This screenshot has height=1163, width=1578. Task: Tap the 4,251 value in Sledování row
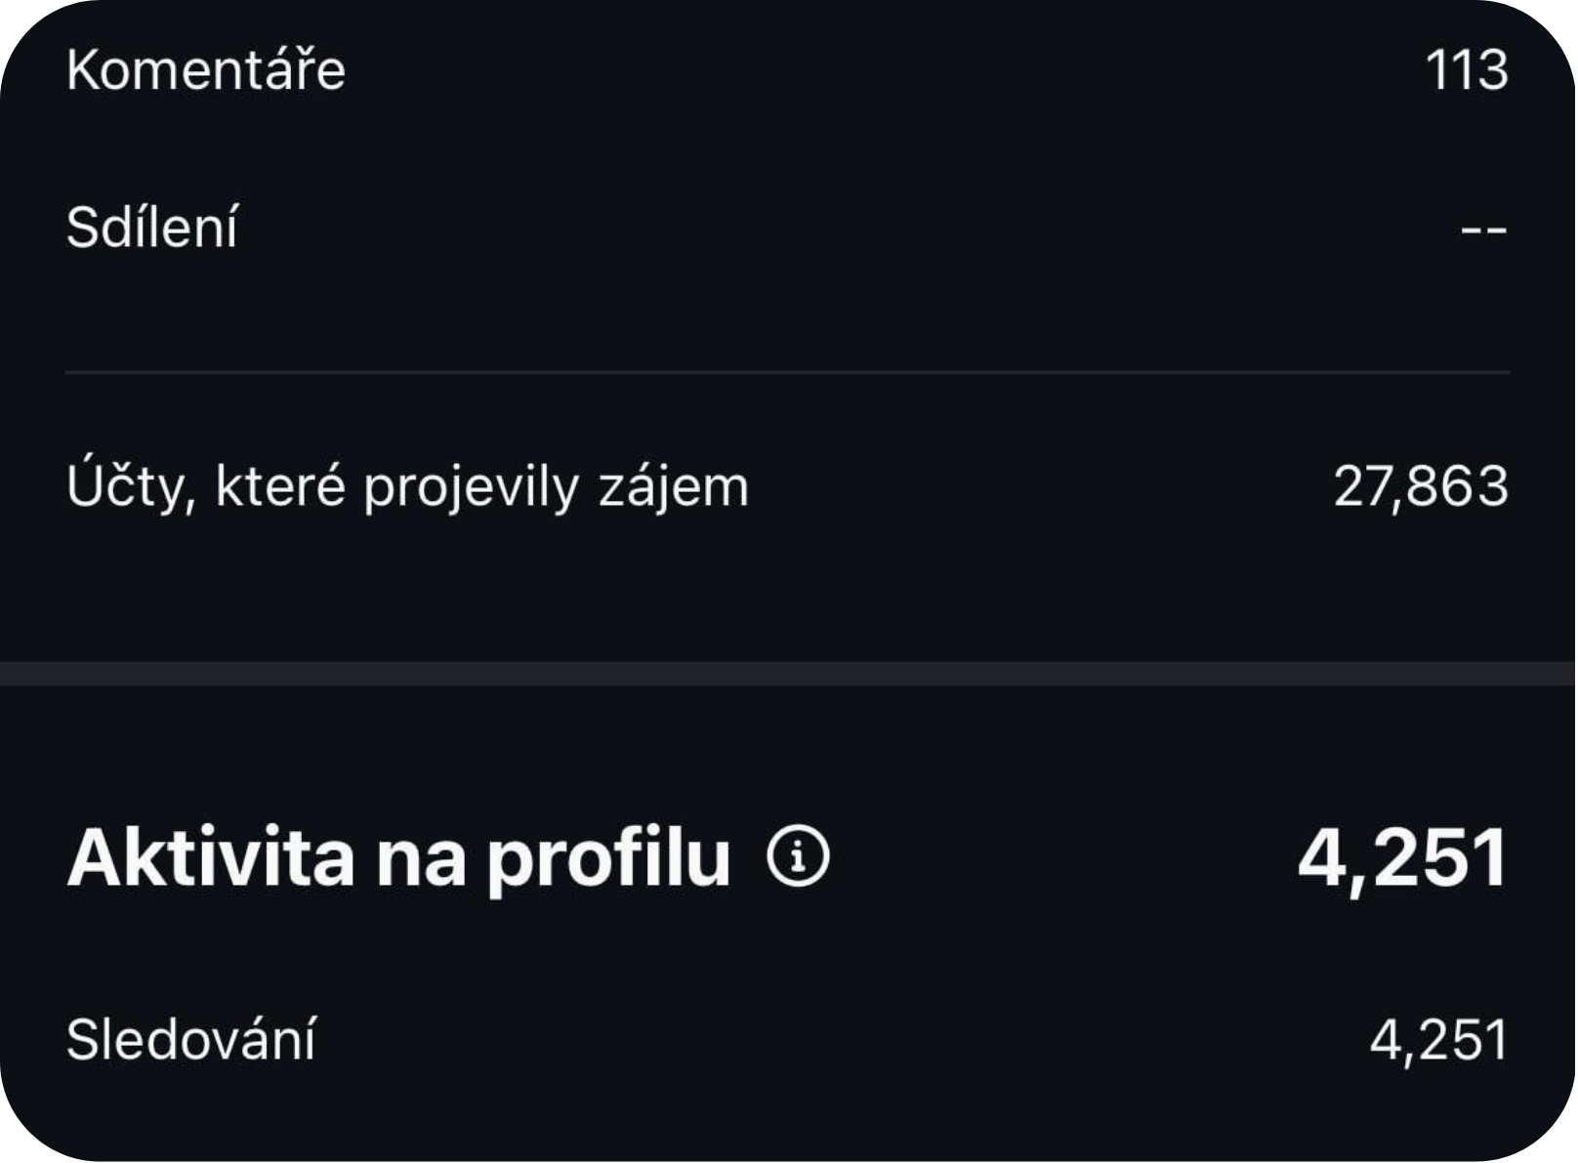point(1439,1041)
